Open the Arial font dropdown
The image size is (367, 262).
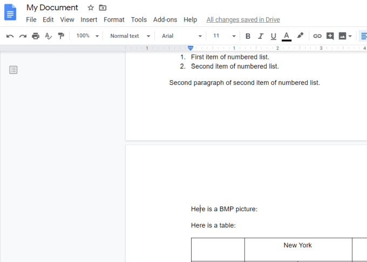(182, 36)
